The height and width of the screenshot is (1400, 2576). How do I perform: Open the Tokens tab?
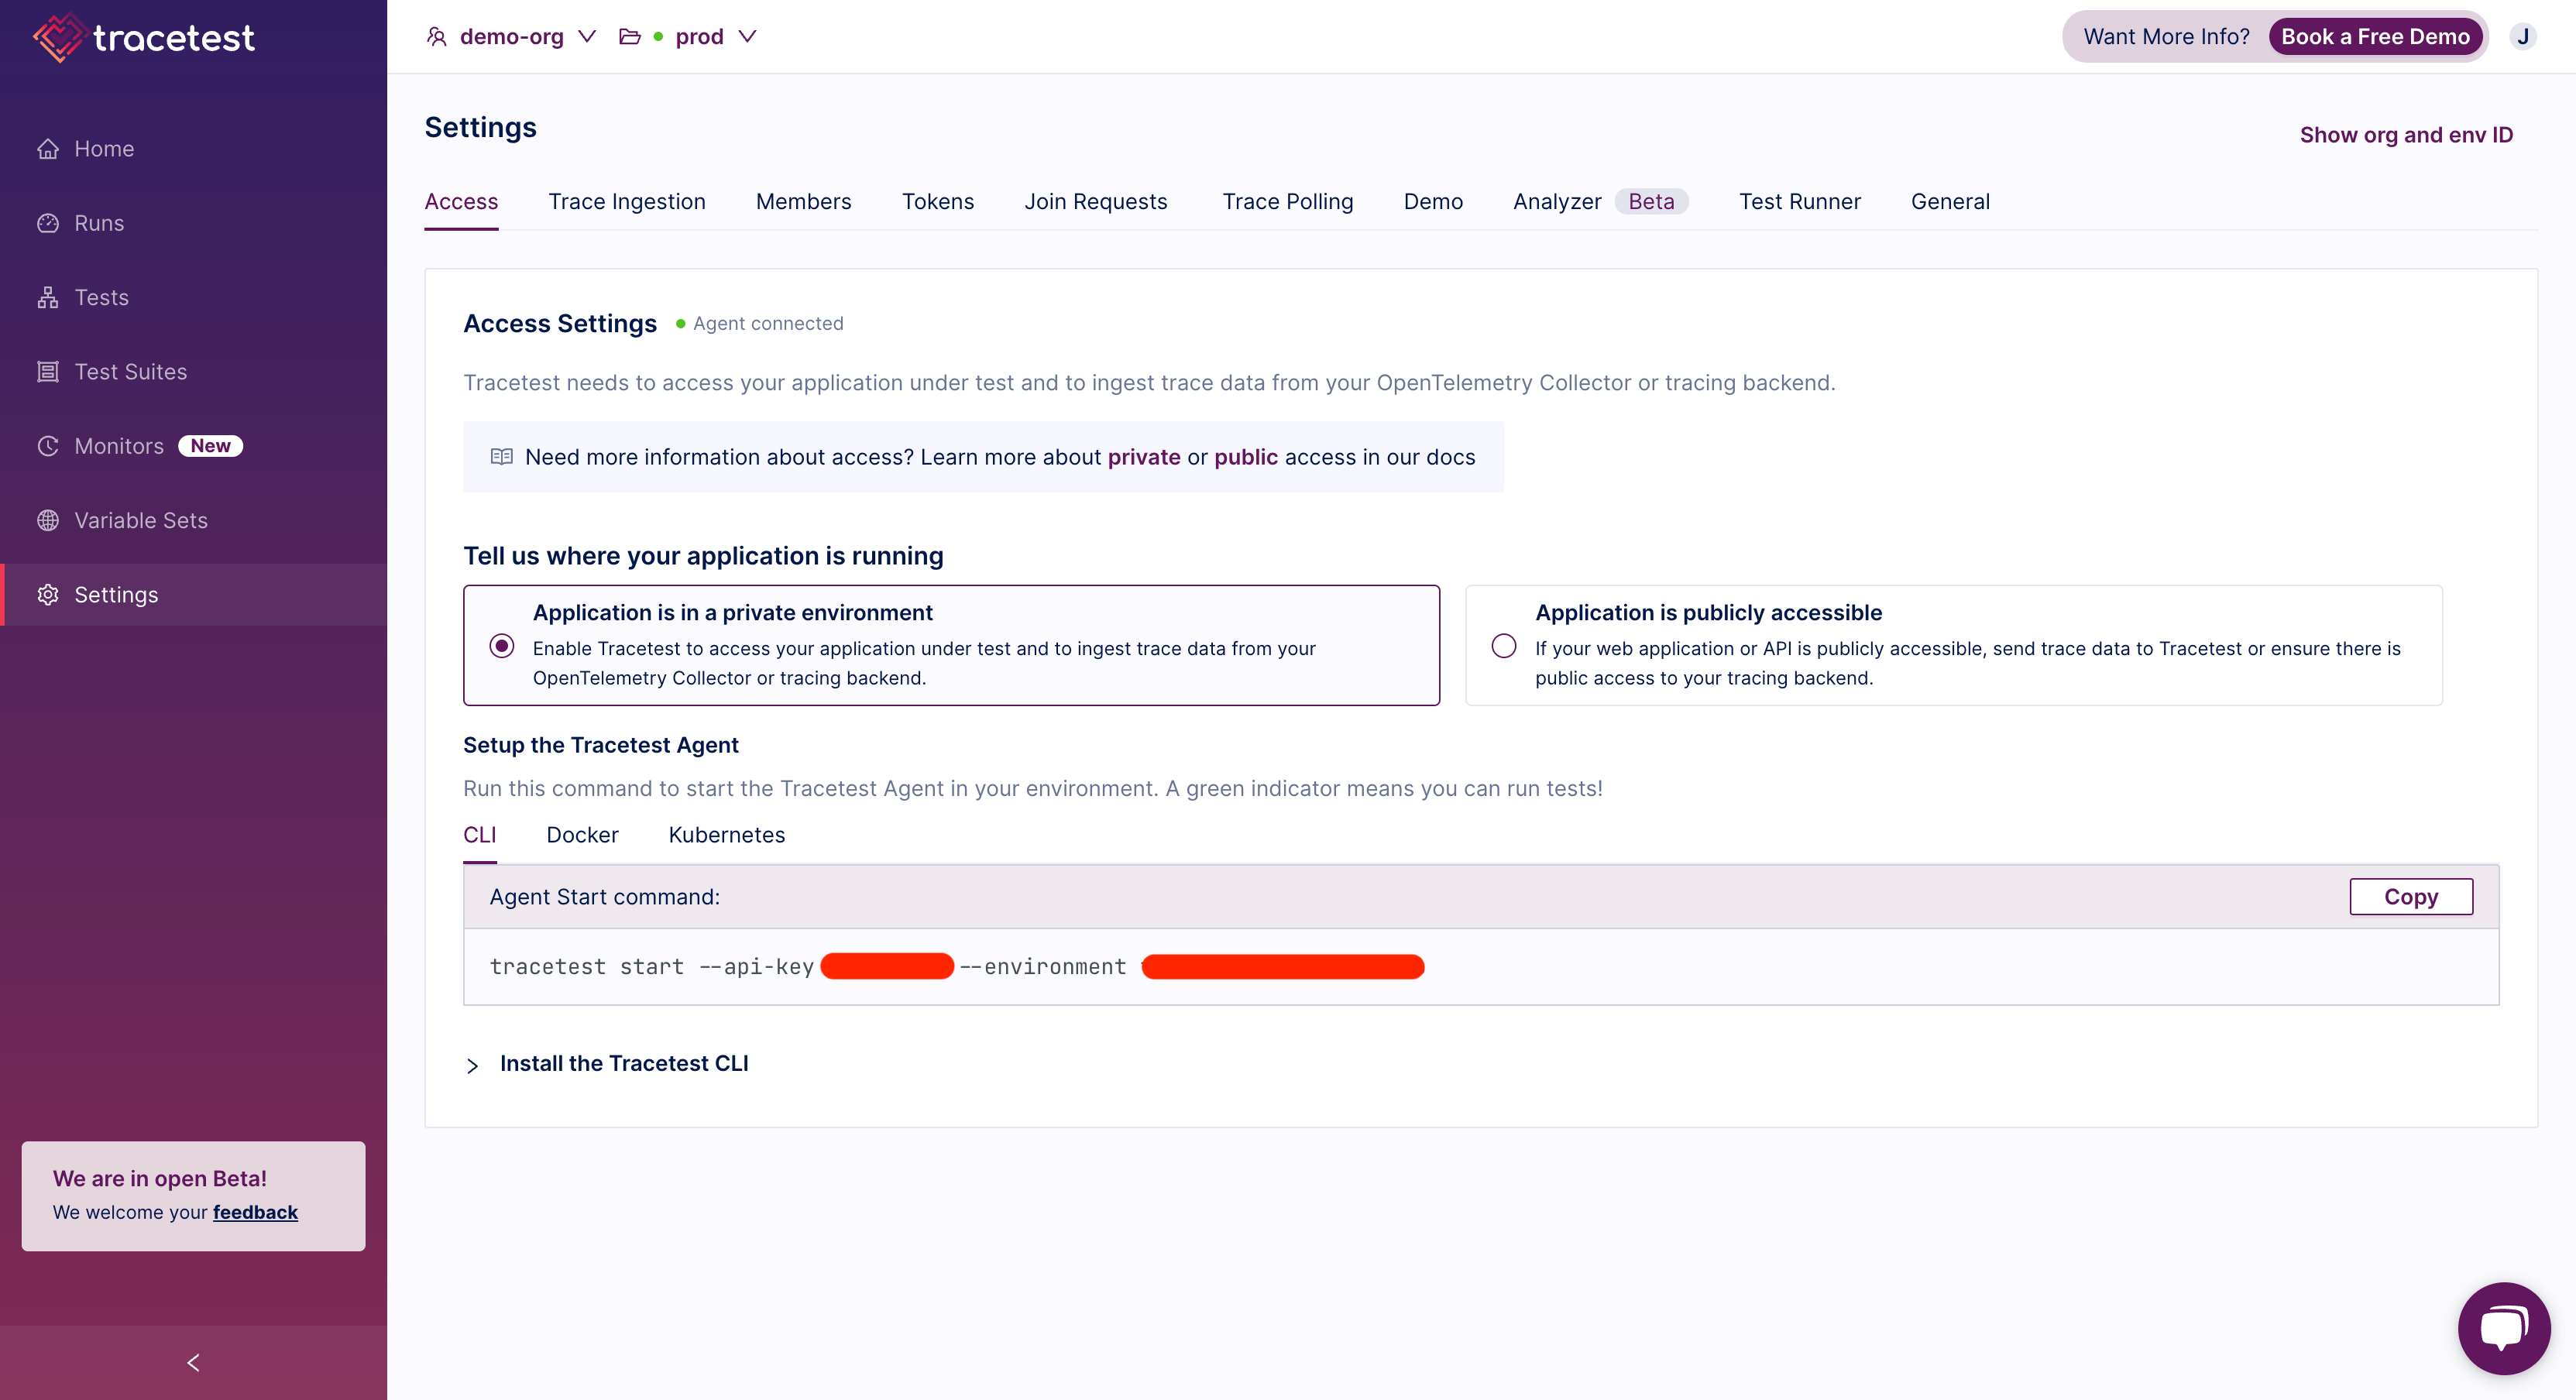point(937,202)
